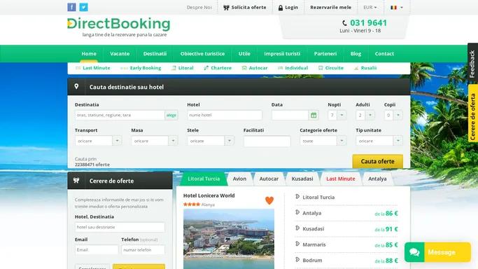478x269 pixels.
Task: Click the phone icon near 031 9641
Action: click(344, 23)
